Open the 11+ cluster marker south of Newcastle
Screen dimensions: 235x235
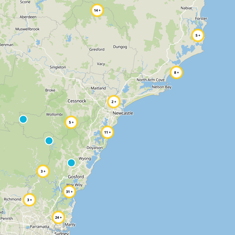[107, 132]
